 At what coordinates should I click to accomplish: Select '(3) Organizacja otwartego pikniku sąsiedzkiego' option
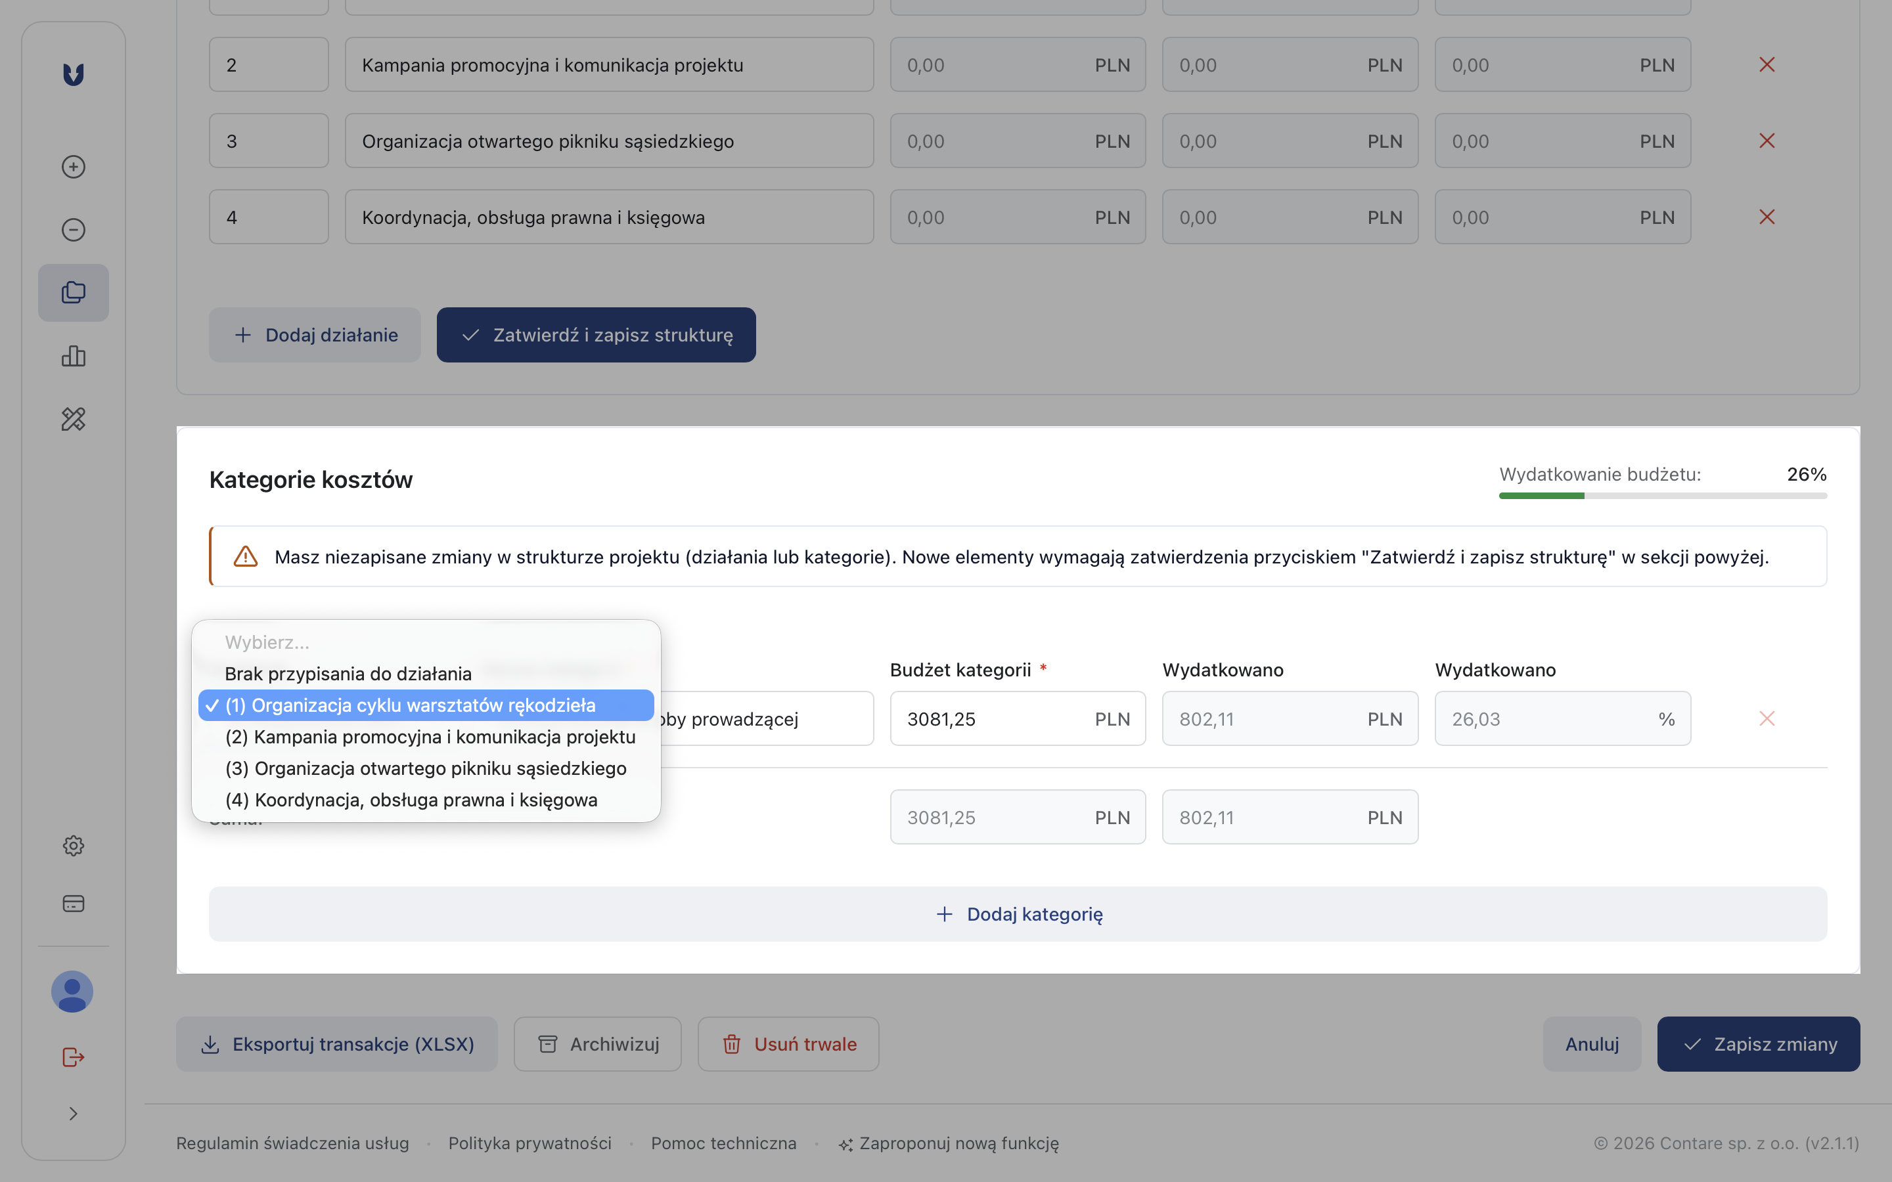[425, 768]
